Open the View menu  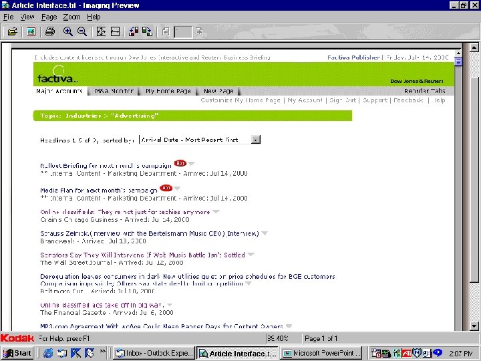pyautogui.click(x=27, y=17)
